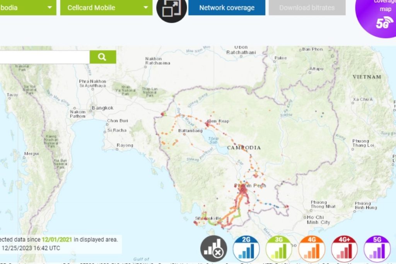This screenshot has width=396, height=264.
Task: Open the Cambodia country dropdown
Action: tap(27, 8)
